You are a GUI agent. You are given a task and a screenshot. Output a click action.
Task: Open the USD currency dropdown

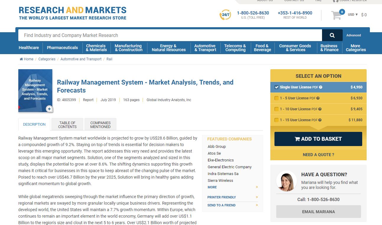point(353,14)
